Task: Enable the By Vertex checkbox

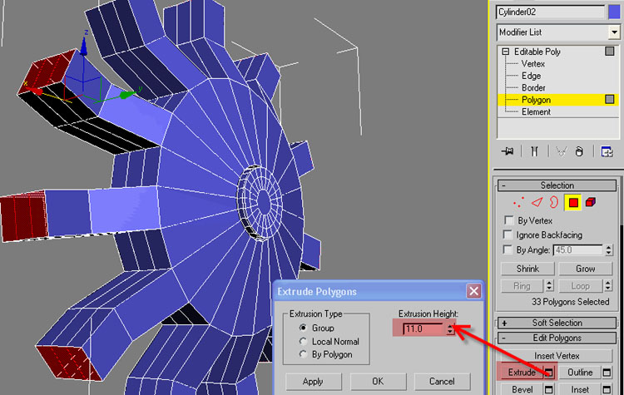Action: (x=509, y=220)
